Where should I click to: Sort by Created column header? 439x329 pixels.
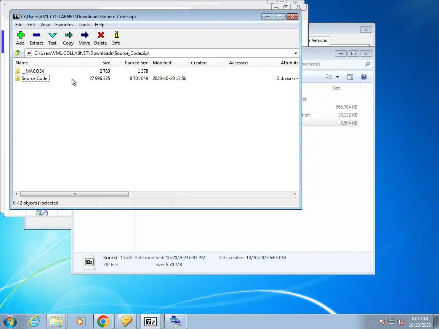pyautogui.click(x=207, y=63)
